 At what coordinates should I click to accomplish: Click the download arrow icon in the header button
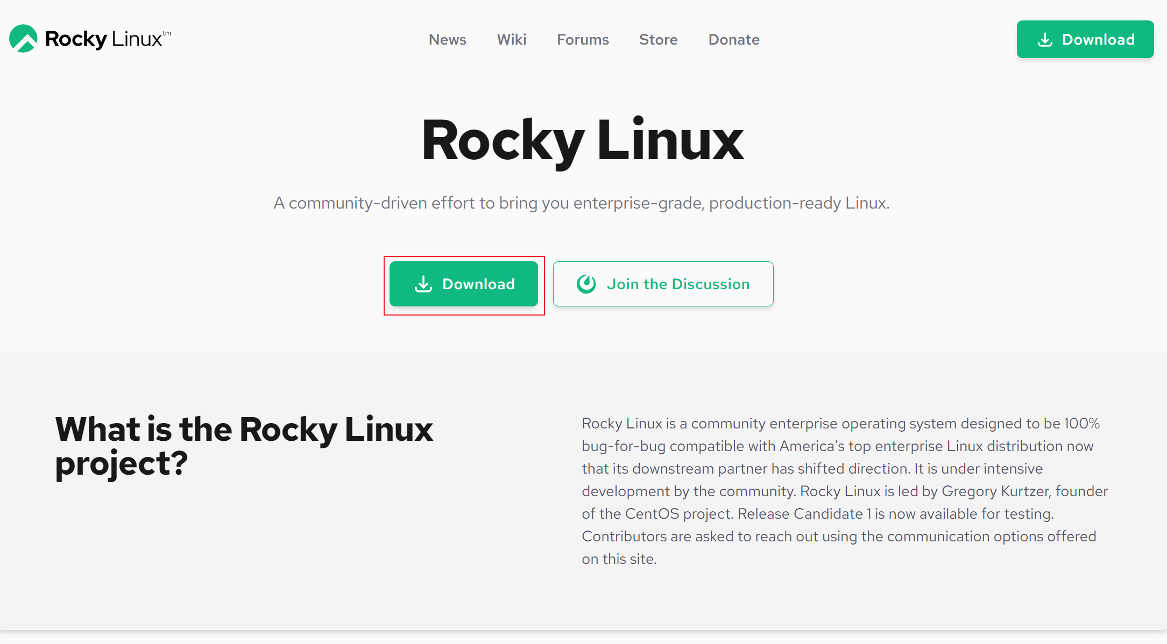1045,40
